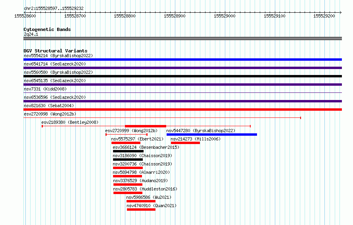Open nsv5560580 (ByrskaBishop2022) variant label
This screenshot has width=353, height=225.
(x=58, y=72)
